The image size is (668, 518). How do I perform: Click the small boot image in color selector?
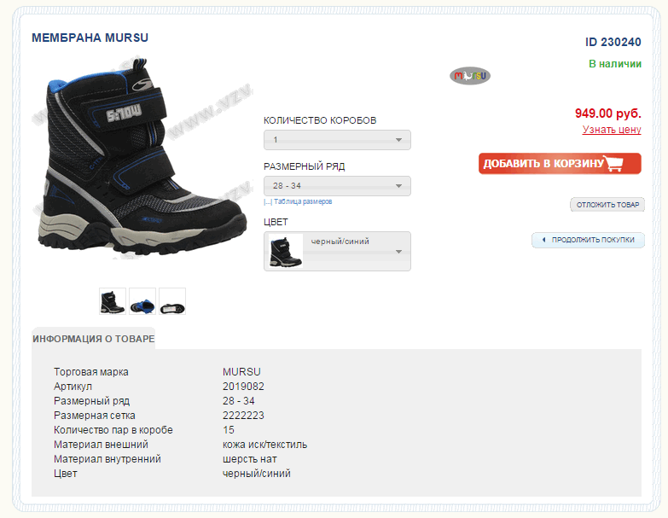[x=286, y=252]
